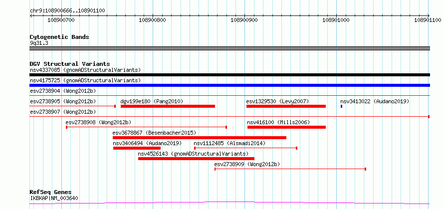Click the nsv4337085 black variant bar

229,75
